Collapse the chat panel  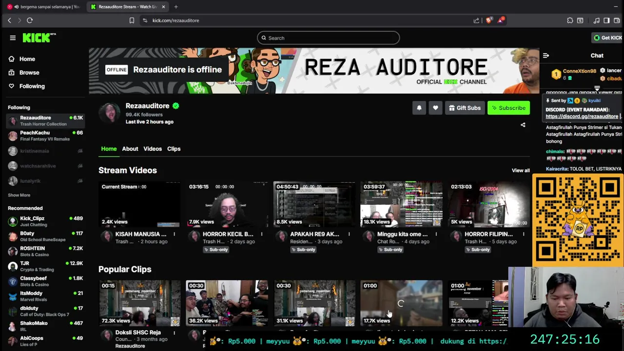coord(546,56)
